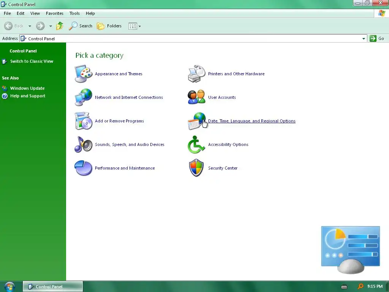Click the Accessibility Options wheelchair icon
Image resolution: width=389 pixels, height=292 pixels.
[196, 144]
